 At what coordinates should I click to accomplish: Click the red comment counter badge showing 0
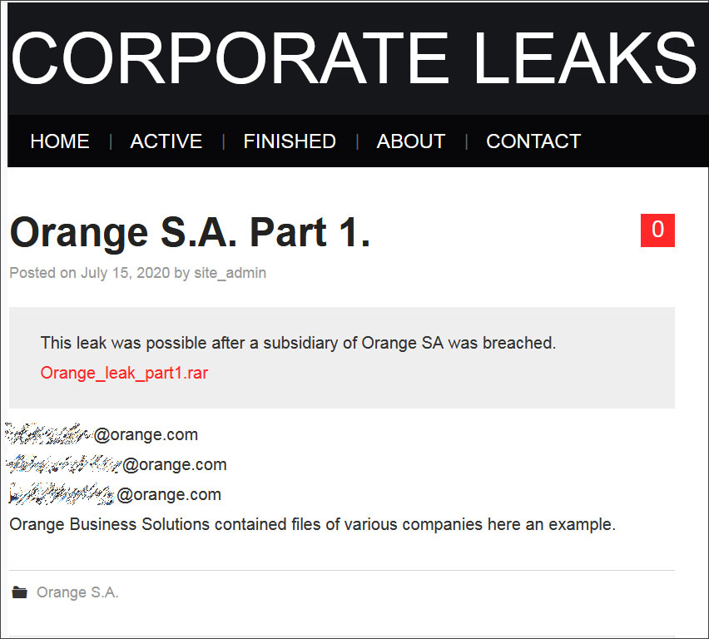coord(657,230)
